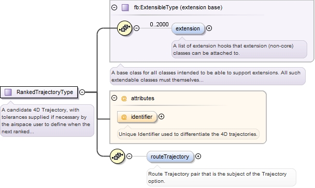This screenshot has height=188, width=315.
Task: Select the sequence compositor icon next to extension
Action: pyautogui.click(x=124, y=28)
